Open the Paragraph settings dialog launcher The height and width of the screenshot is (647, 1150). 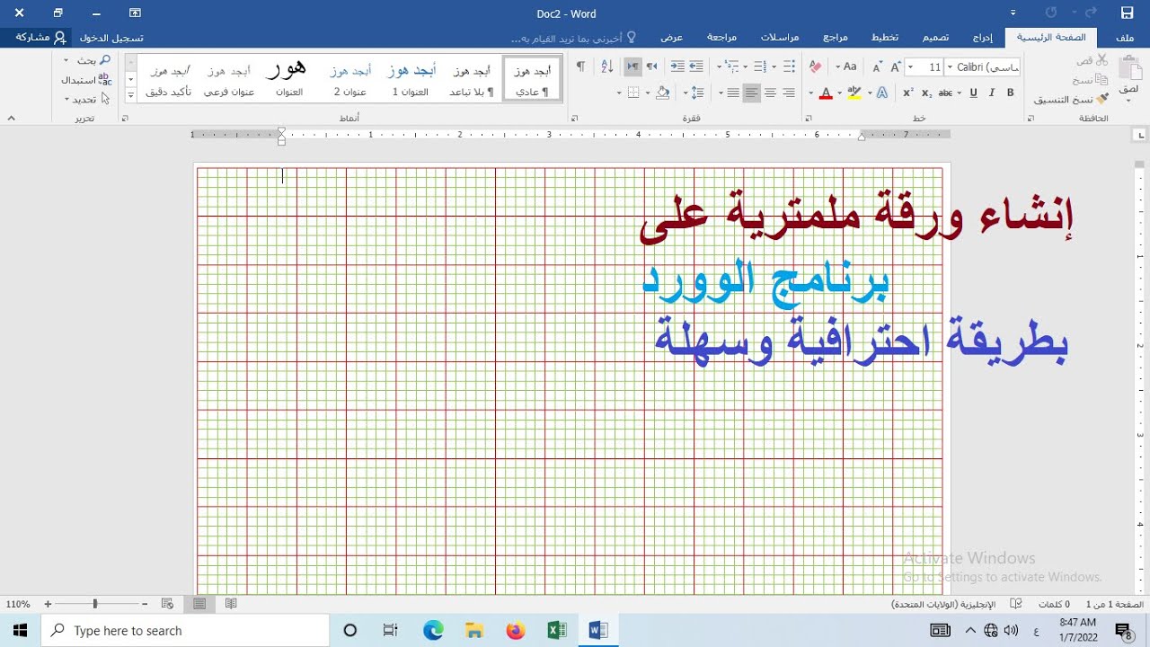[x=575, y=119]
